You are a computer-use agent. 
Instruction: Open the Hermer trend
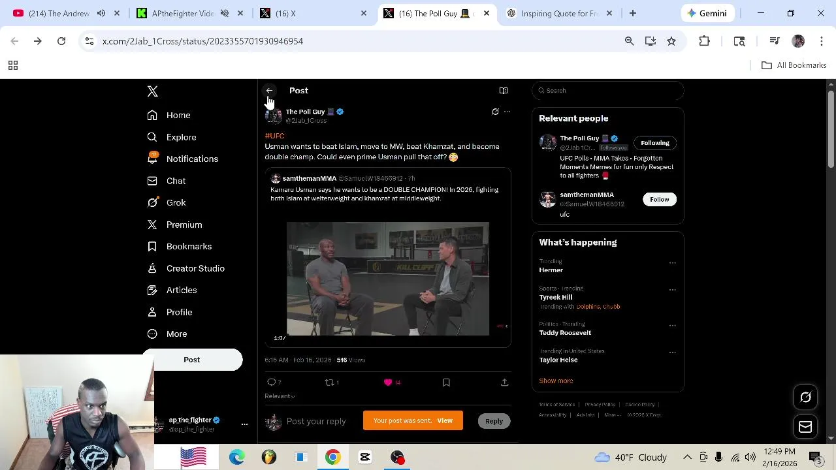[x=551, y=270]
